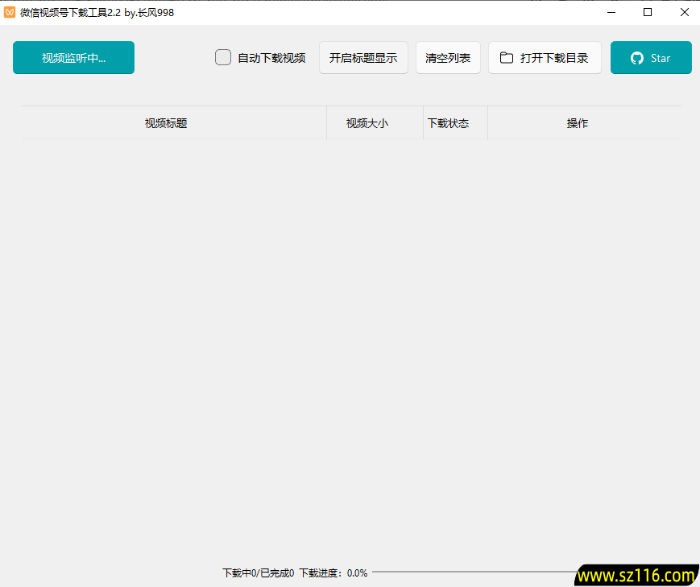Click the 下载状态 column header

(448, 123)
